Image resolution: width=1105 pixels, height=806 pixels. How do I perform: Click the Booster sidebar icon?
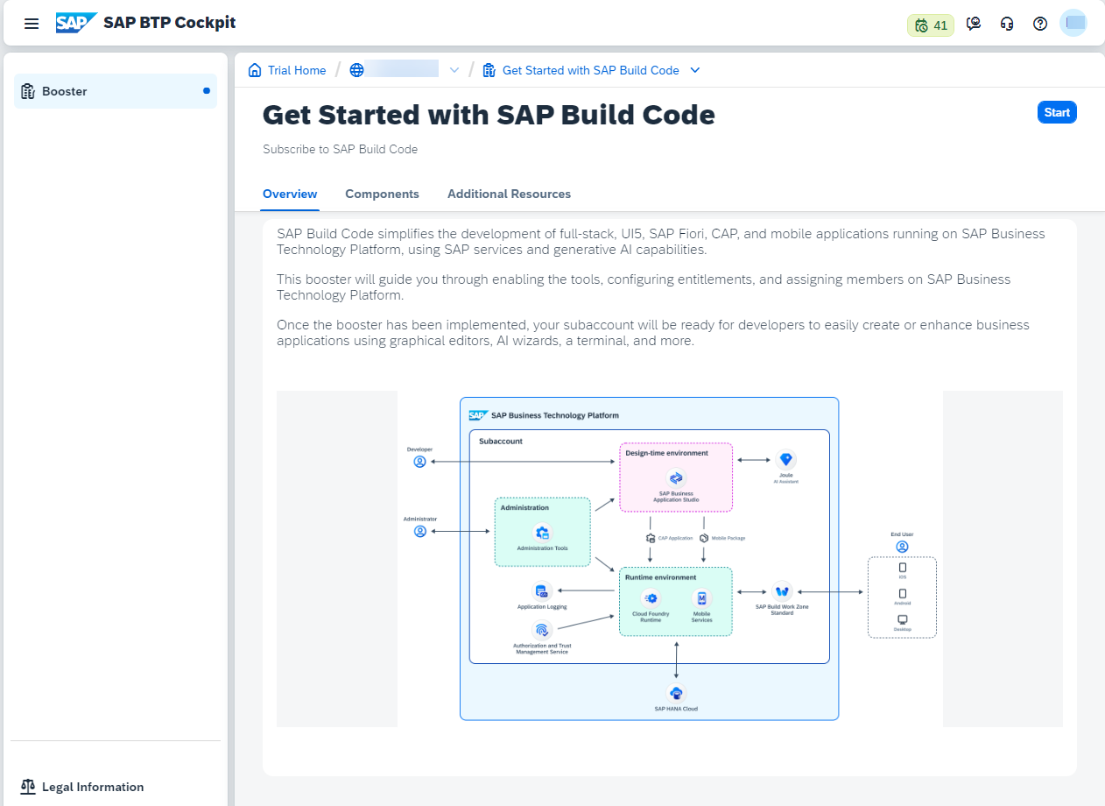(x=27, y=91)
